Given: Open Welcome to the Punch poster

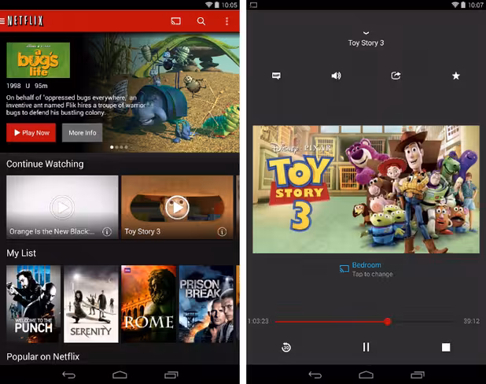Looking at the screenshot, I should [34, 304].
